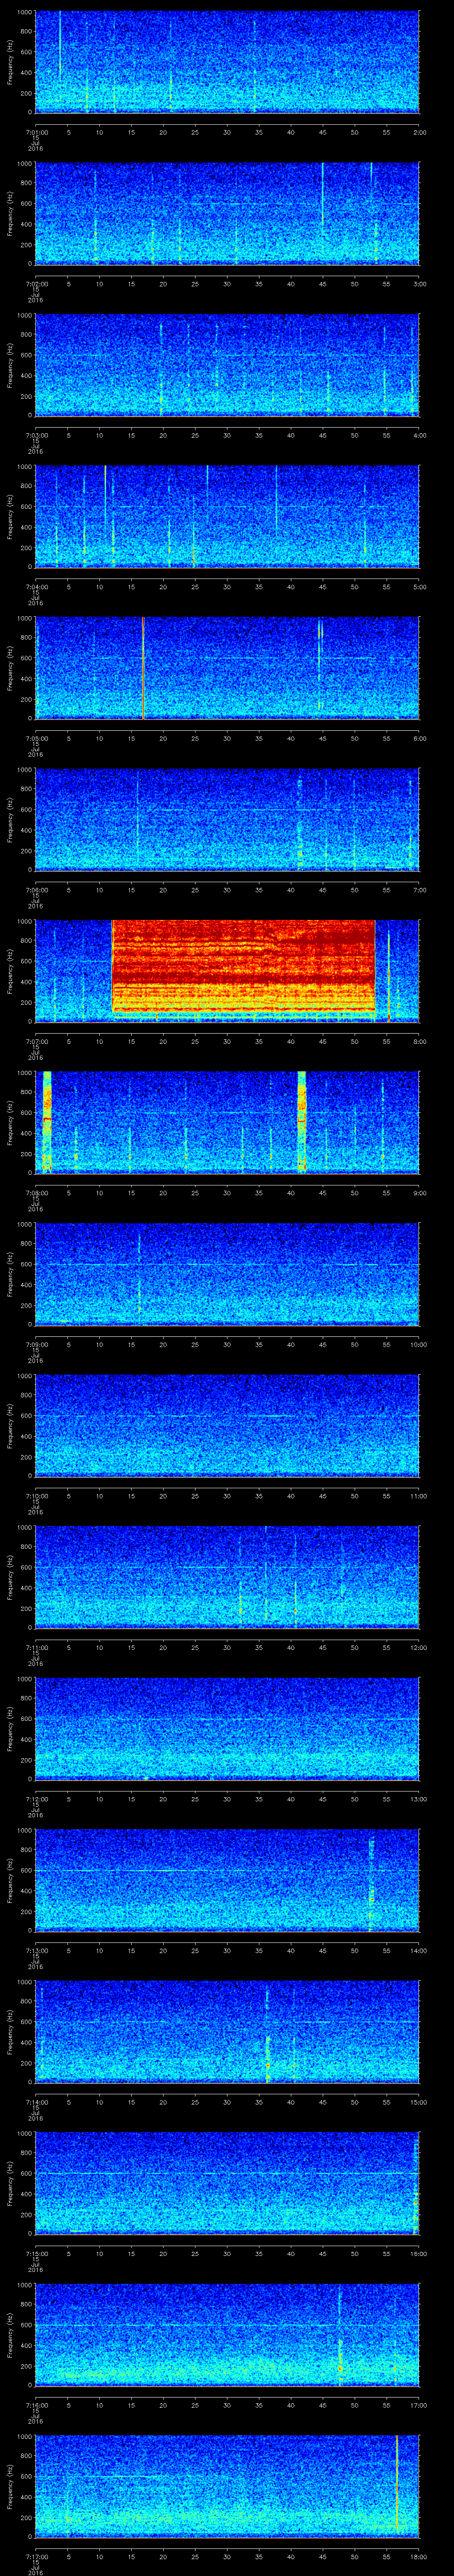Select the '7:11:00' time label
Viewport: 454px width, 2576px height.
tap(36, 1648)
